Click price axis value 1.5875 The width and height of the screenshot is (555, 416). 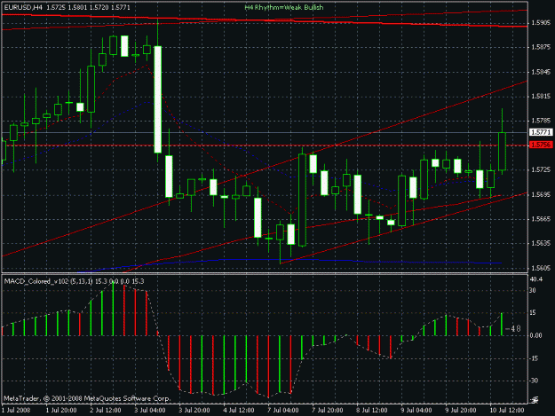pos(541,47)
